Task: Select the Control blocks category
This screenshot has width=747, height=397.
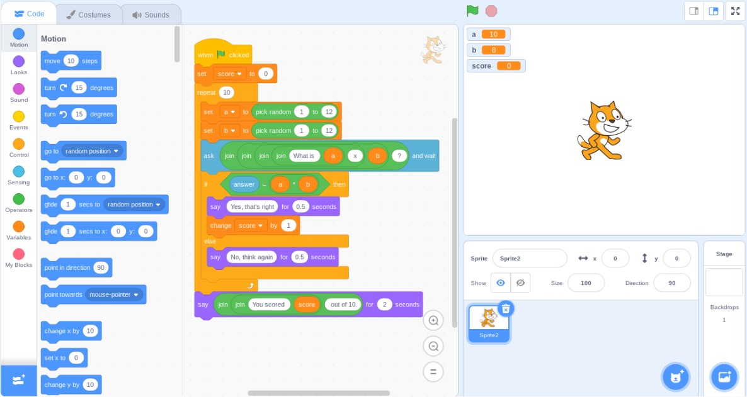Action: [x=18, y=149]
